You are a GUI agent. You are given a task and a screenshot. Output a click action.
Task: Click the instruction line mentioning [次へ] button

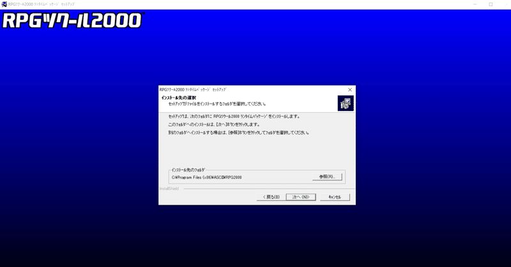click(214, 124)
